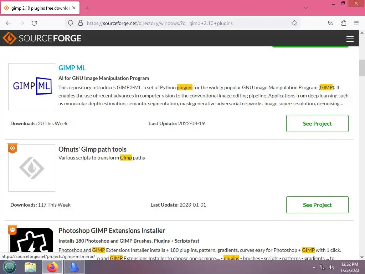Click the scrollbar up arrow

coord(362,33)
